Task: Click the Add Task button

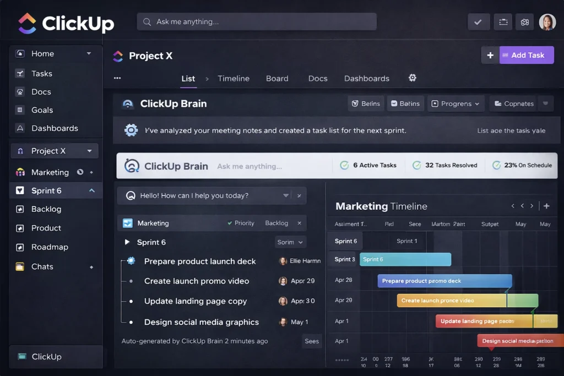Action: tap(527, 55)
